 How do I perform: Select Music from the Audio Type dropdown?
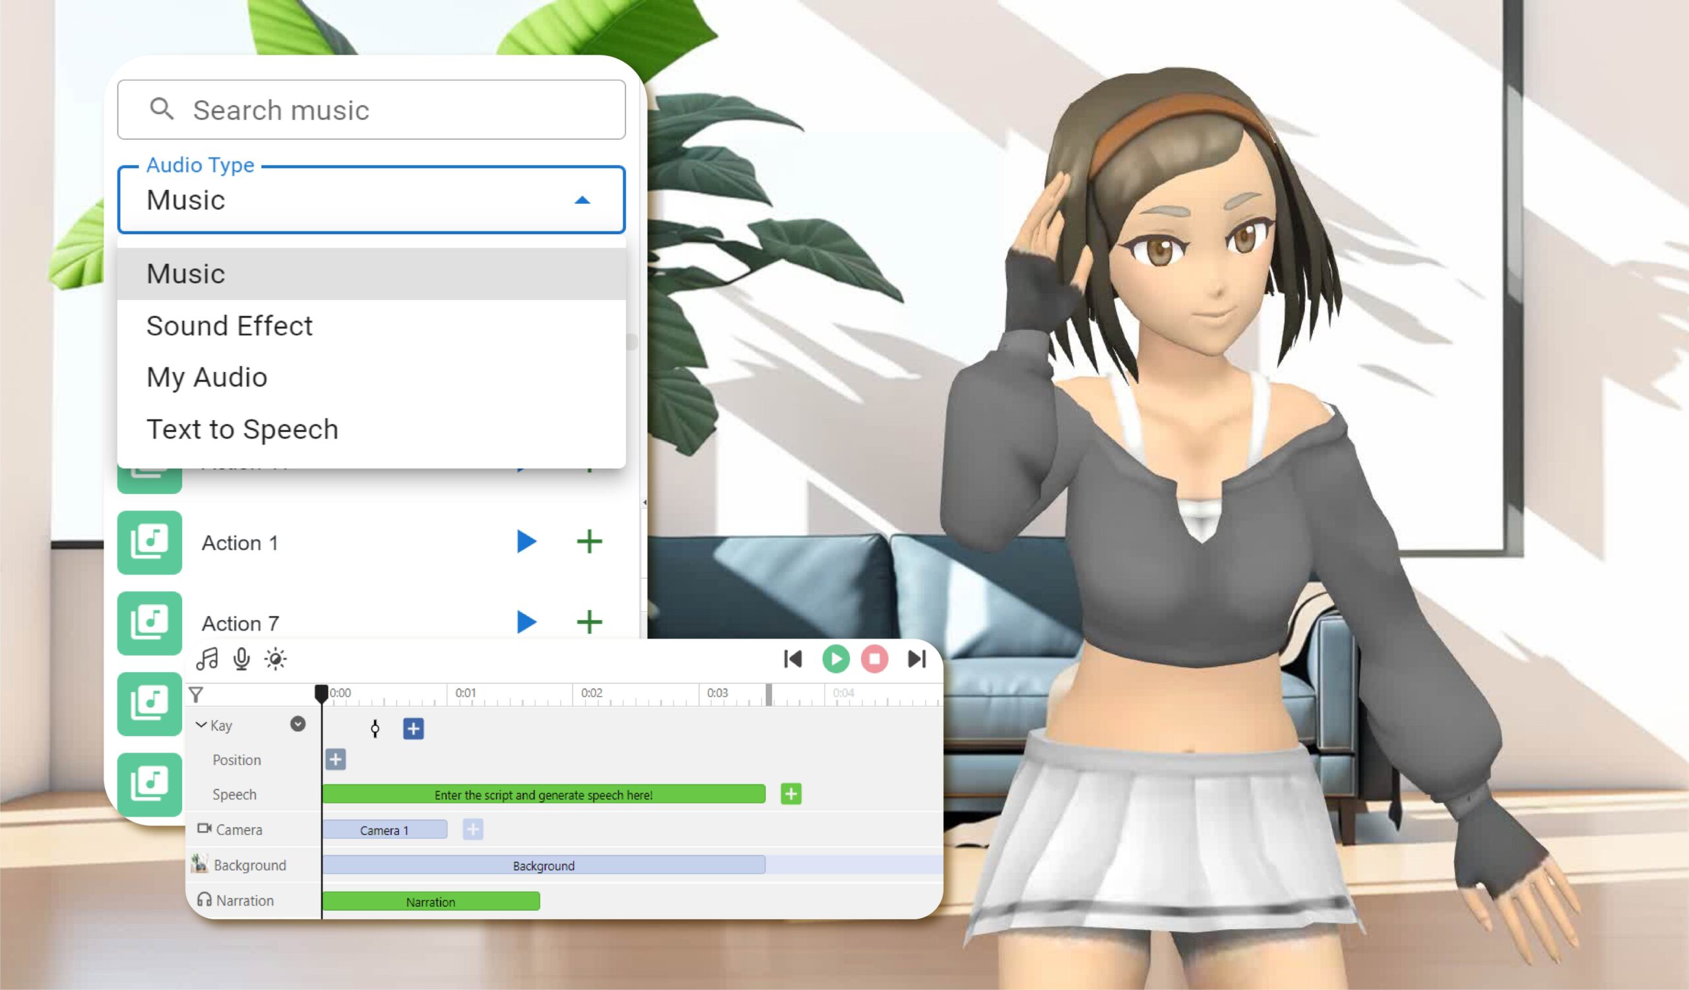click(371, 274)
